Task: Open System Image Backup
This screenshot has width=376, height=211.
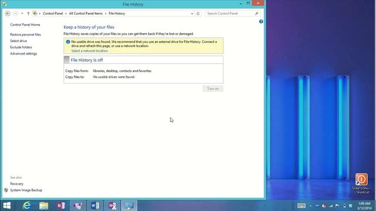Action: [x=26, y=190]
